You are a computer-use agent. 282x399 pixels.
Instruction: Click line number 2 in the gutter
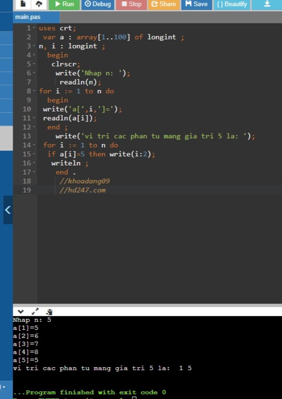click(x=29, y=37)
